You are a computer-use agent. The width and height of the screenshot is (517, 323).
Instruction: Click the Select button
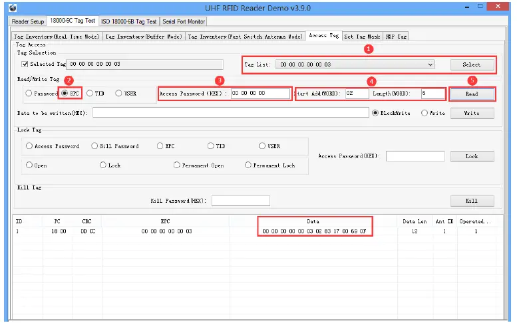[x=472, y=64]
